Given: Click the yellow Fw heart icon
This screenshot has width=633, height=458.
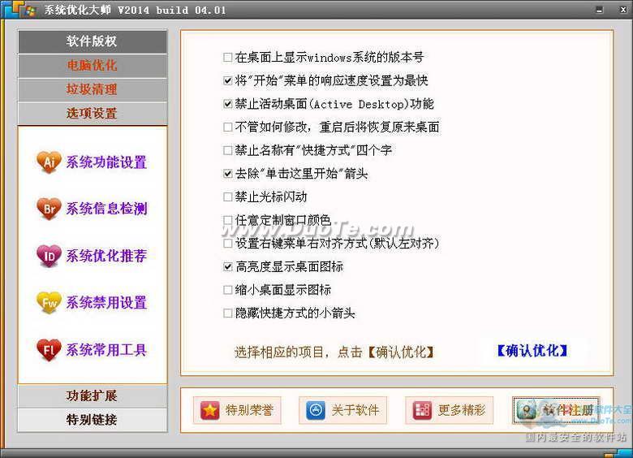Looking at the screenshot, I should click(49, 303).
